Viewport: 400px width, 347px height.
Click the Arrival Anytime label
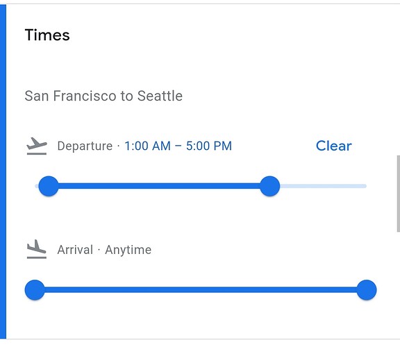[x=104, y=250]
